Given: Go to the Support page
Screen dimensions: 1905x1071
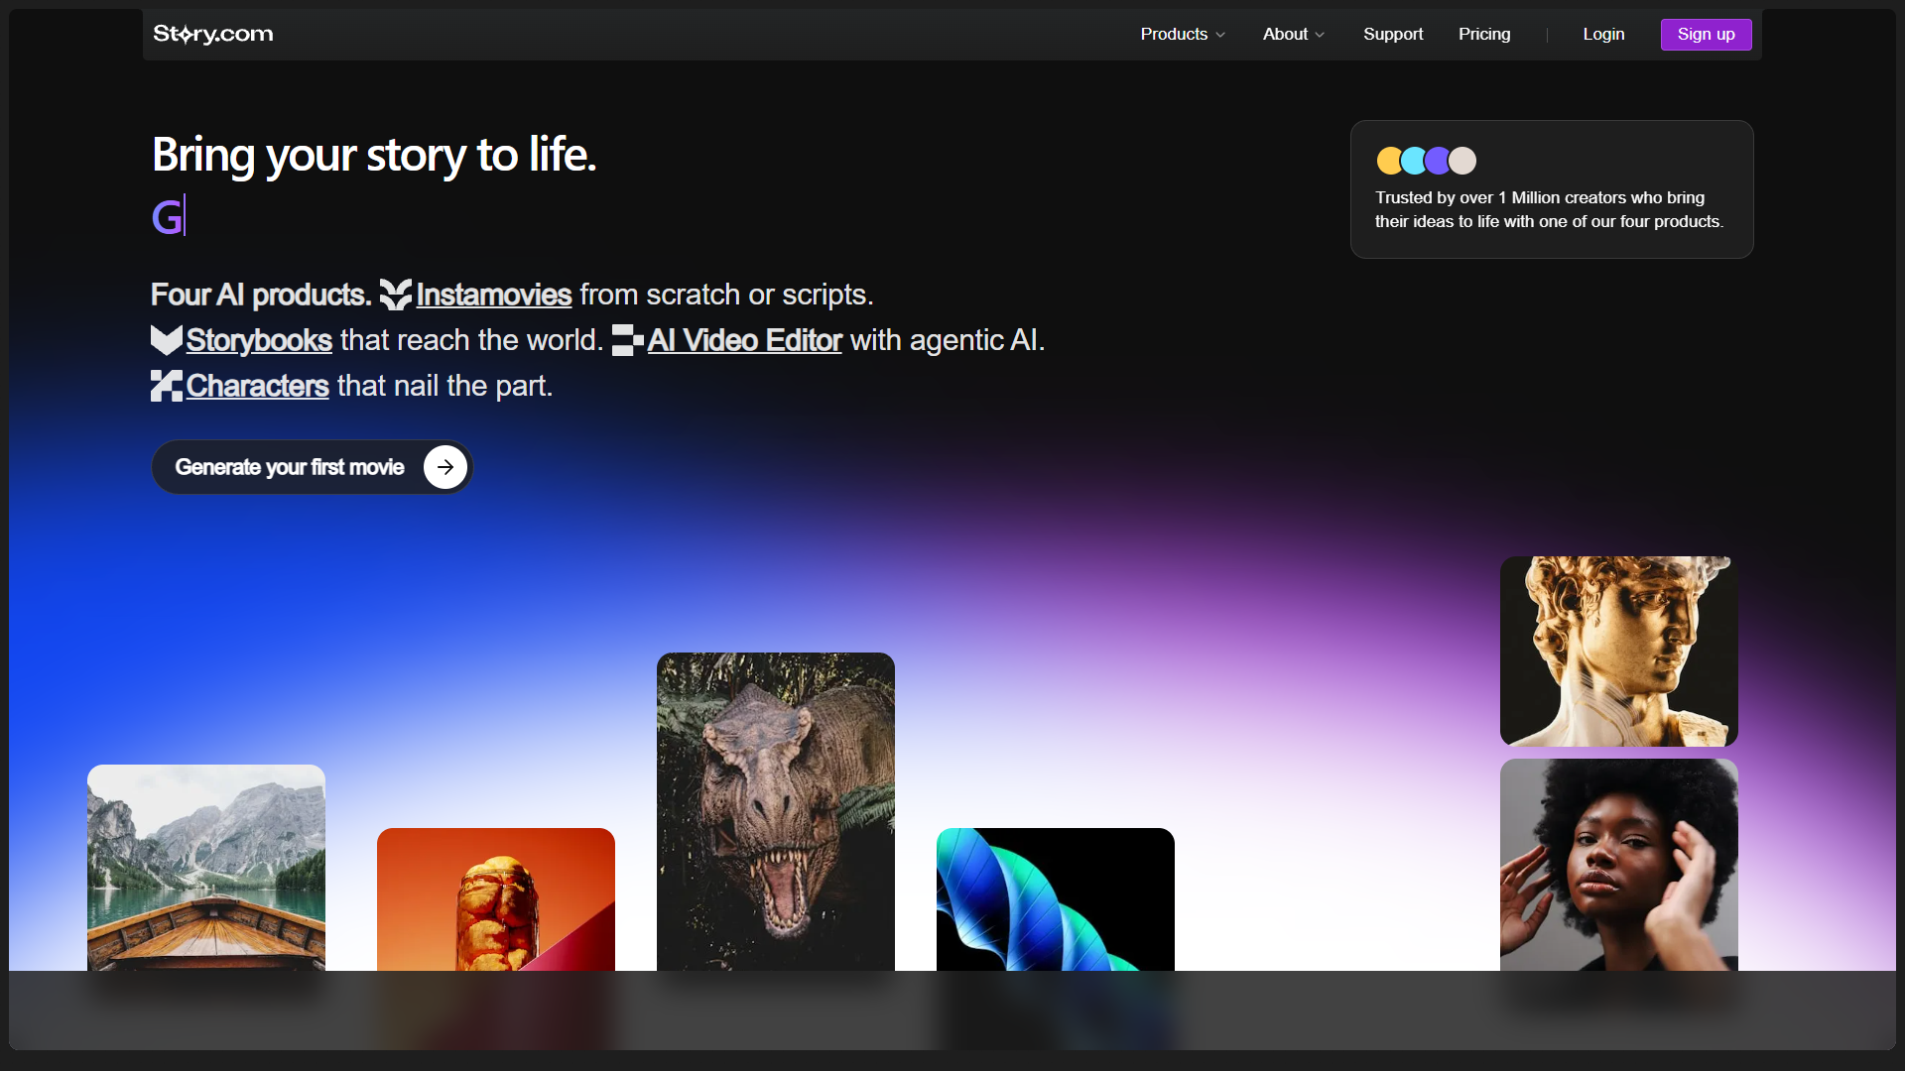Looking at the screenshot, I should click(1393, 34).
